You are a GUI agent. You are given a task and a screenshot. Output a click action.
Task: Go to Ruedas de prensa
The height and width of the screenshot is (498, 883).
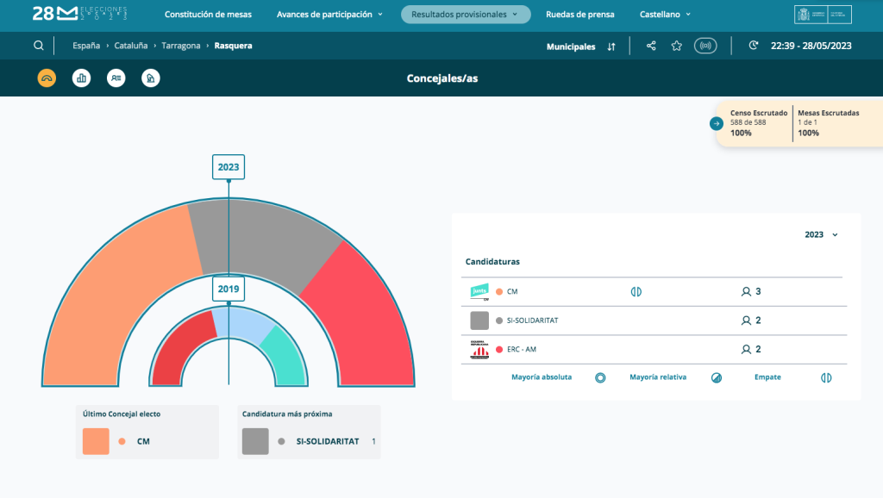point(580,15)
